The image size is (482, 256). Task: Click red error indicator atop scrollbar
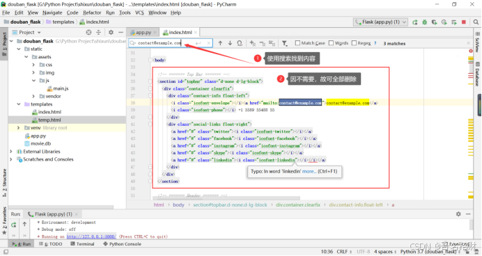[471, 51]
